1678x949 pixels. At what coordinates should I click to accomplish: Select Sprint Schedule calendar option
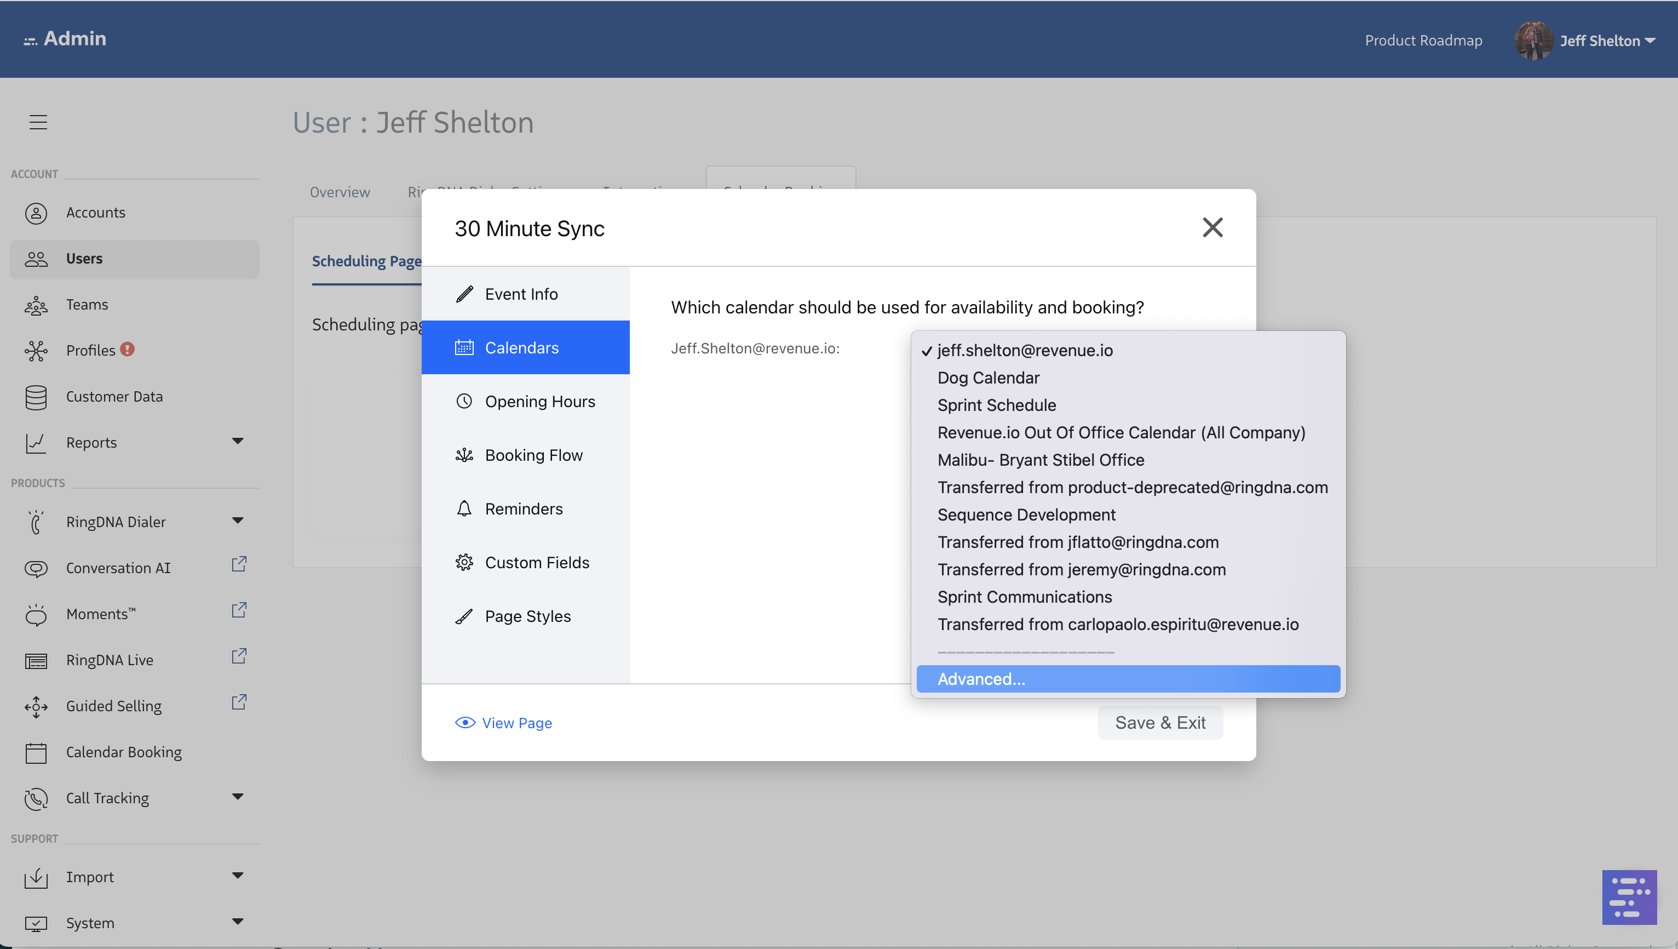coord(997,405)
